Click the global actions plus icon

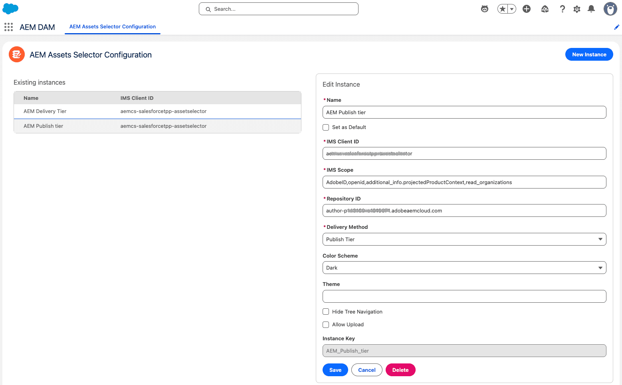527,9
